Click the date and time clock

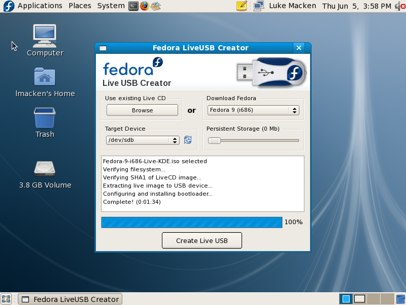(x=357, y=6)
